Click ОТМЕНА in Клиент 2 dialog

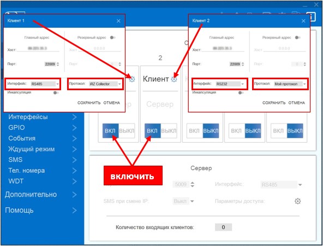296,103
